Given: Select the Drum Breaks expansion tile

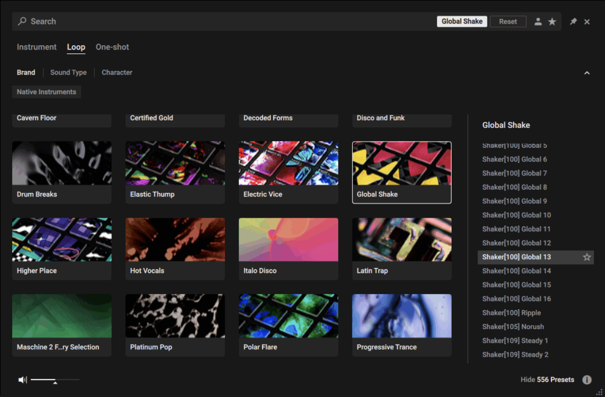Looking at the screenshot, I should (62, 172).
